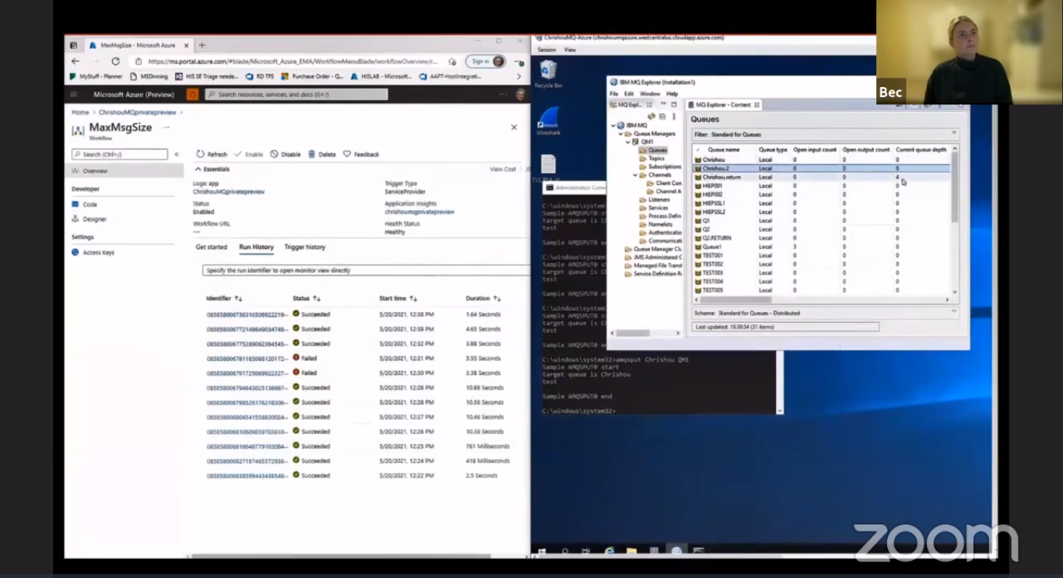Screen dimensions: 1063x578
Task: Switch to the Trigger history tab
Action: click(304, 247)
